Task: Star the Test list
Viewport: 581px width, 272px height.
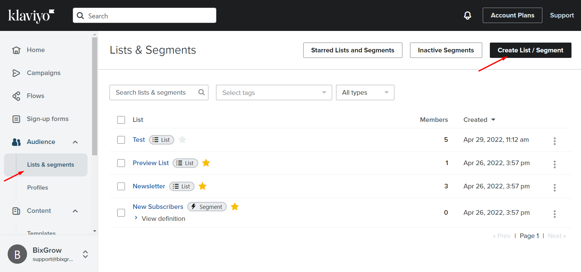Action: 182,140
